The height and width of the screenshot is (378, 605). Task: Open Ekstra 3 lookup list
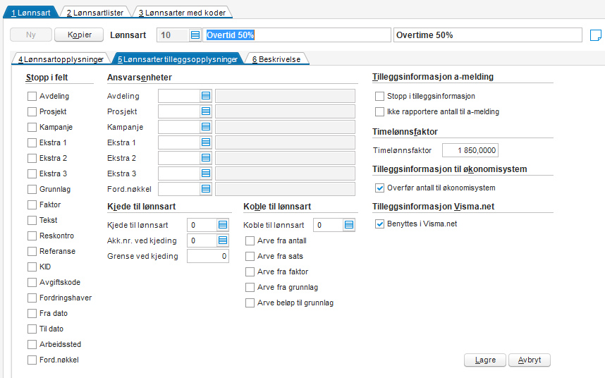click(206, 173)
